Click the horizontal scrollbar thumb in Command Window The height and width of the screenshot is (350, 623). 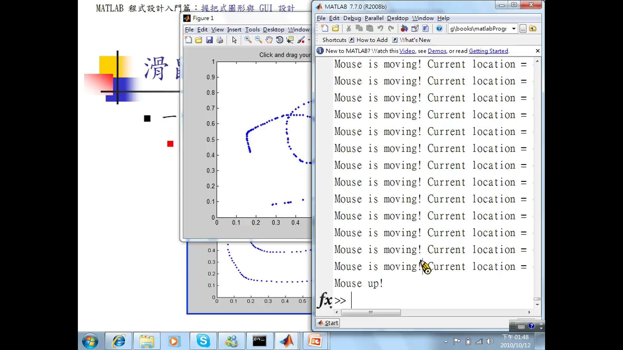point(371,312)
